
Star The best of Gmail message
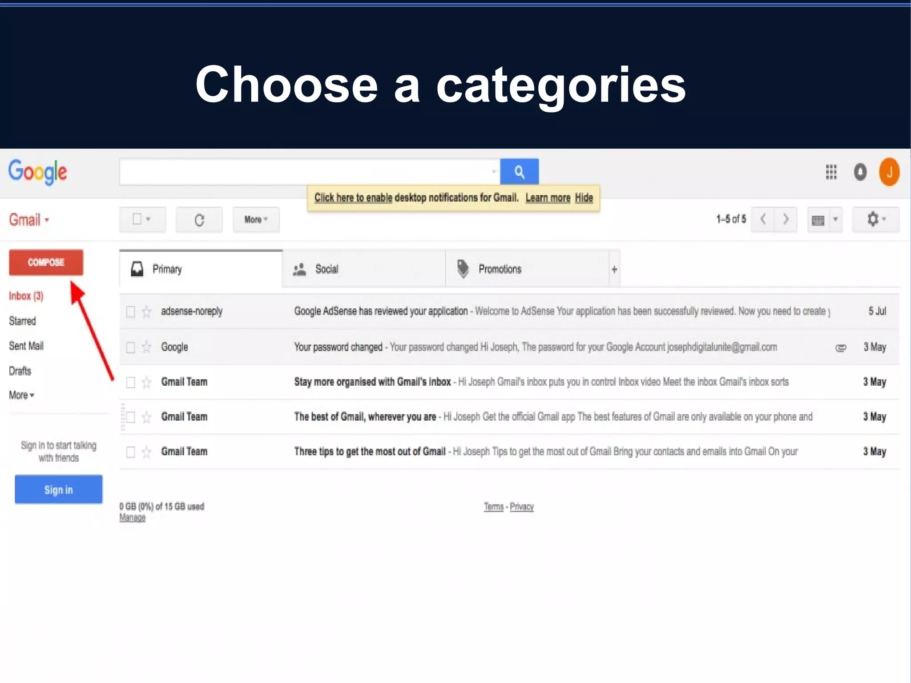coord(146,417)
